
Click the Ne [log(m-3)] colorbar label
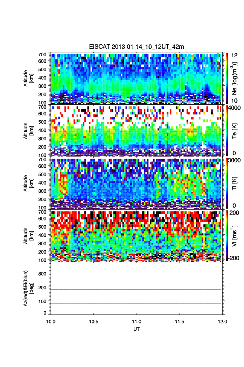click(235, 78)
